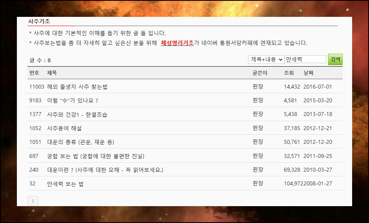Click date 2016-07-01
369x223 pixels.
[318, 87]
